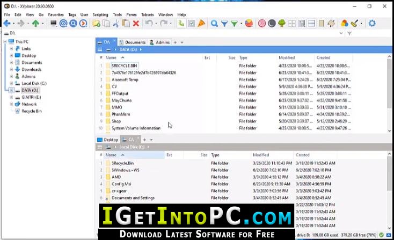Screen dimensions: 394x240
Task: Click the blue filter funnel toolbar icon
Action: (224, 24)
